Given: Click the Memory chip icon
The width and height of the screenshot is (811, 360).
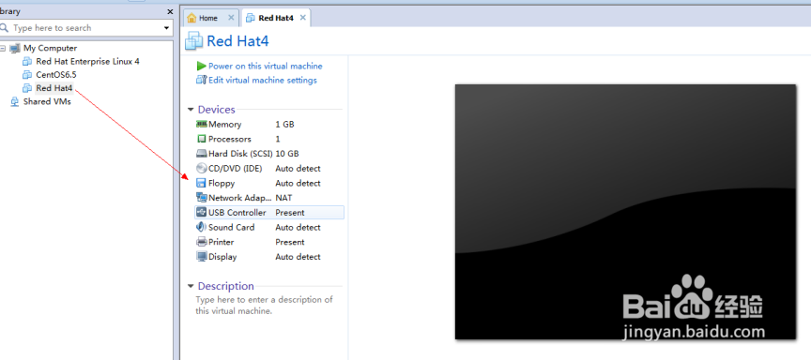Looking at the screenshot, I should click(201, 124).
